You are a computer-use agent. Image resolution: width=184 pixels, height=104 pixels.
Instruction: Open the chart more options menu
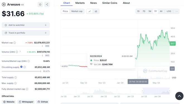(x=176, y=11)
